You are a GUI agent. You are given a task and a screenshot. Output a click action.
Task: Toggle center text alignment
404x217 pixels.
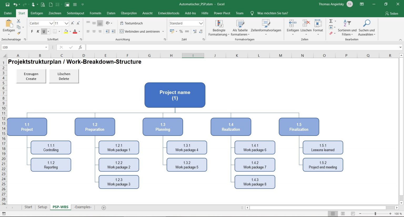pos(94,31)
